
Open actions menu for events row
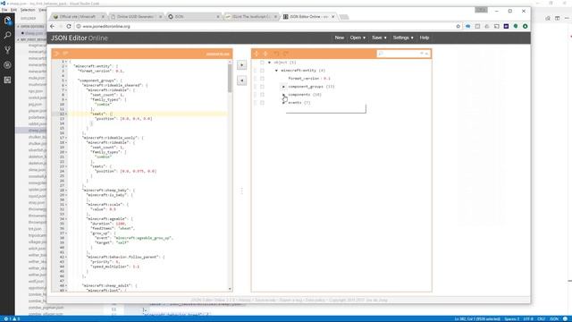262,103
